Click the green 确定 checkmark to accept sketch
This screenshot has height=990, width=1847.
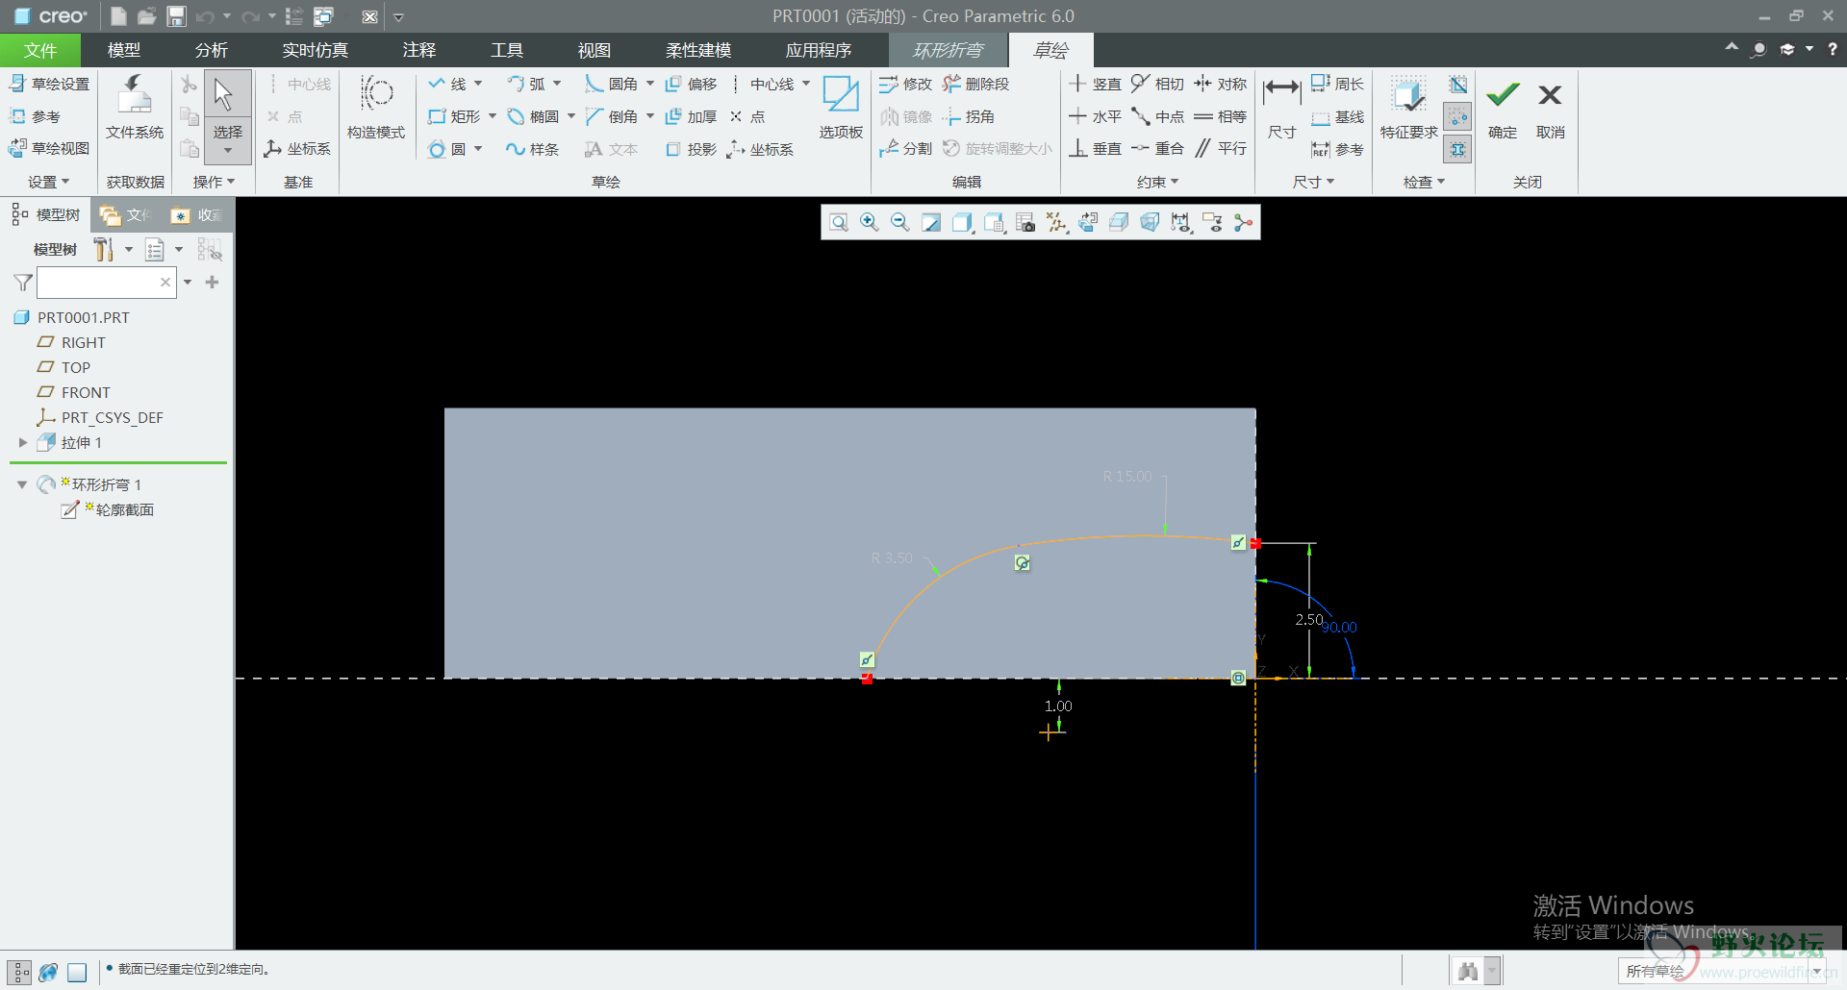point(1502,109)
